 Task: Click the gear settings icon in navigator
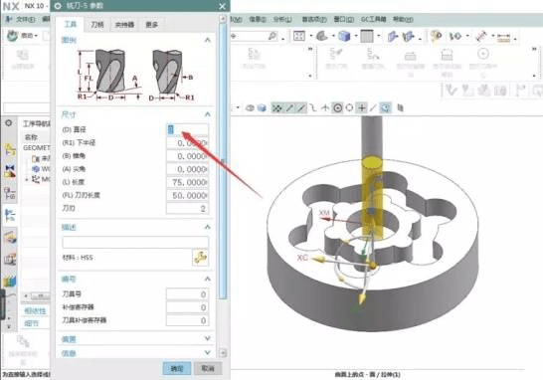point(9,123)
